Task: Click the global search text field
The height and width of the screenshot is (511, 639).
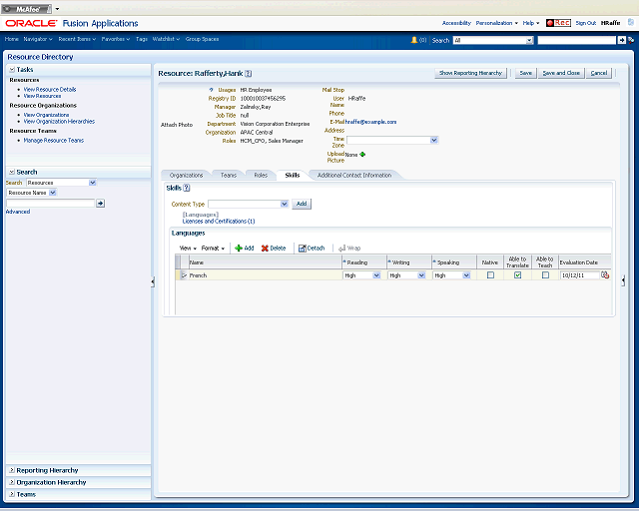Action: (577, 40)
